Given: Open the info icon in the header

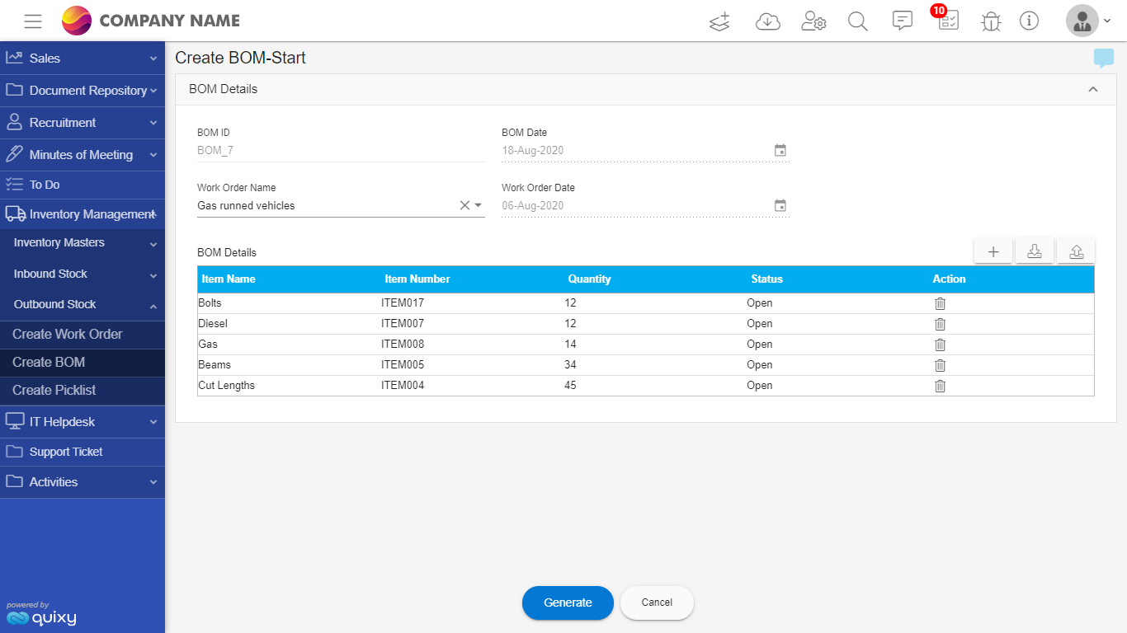Looking at the screenshot, I should [x=1029, y=21].
